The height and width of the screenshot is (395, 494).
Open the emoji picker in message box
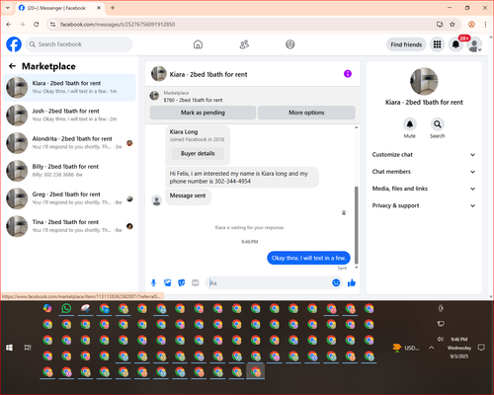pos(336,282)
